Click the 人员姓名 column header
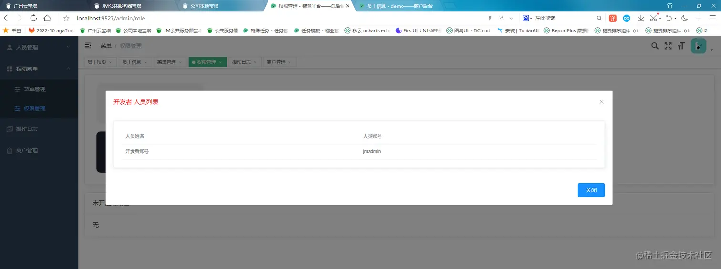The height and width of the screenshot is (269, 721). (x=135, y=136)
